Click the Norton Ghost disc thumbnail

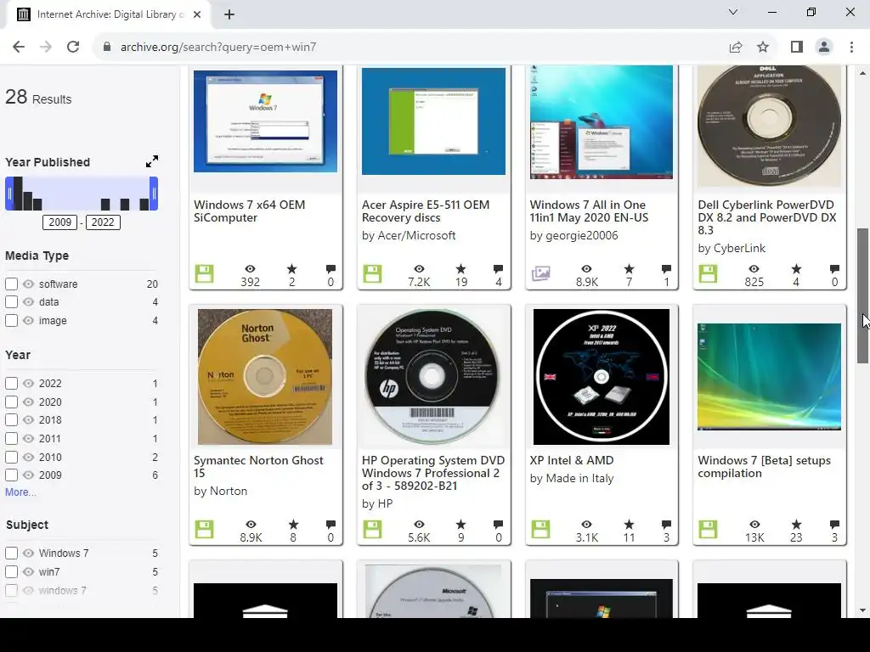click(265, 377)
